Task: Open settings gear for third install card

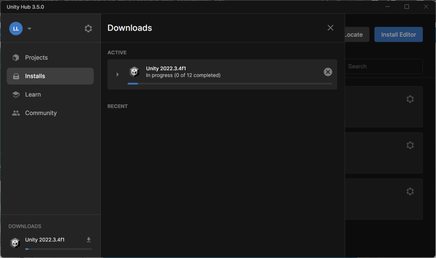Action: [410, 191]
